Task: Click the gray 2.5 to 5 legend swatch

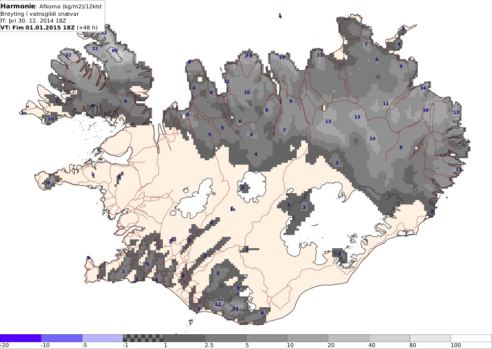Action: (226, 338)
